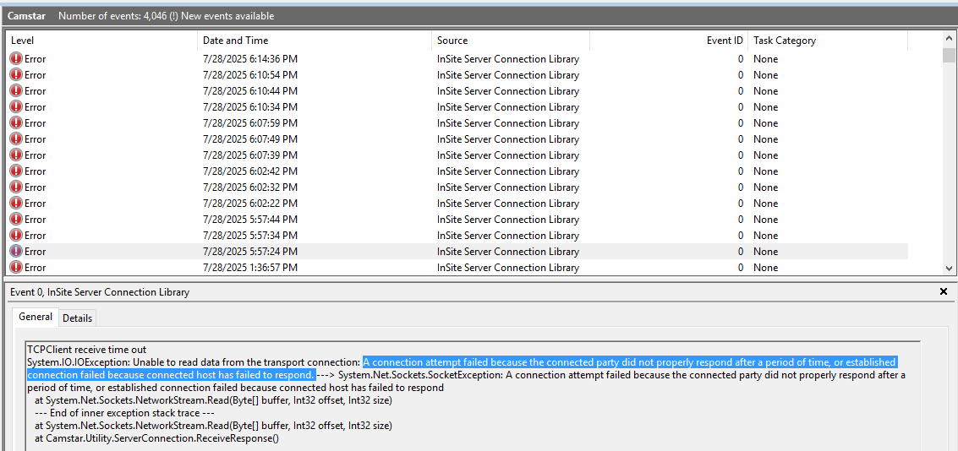This screenshot has width=958, height=451.
Task: Click error icon of 6:07:39 PM event
Action: [x=16, y=155]
